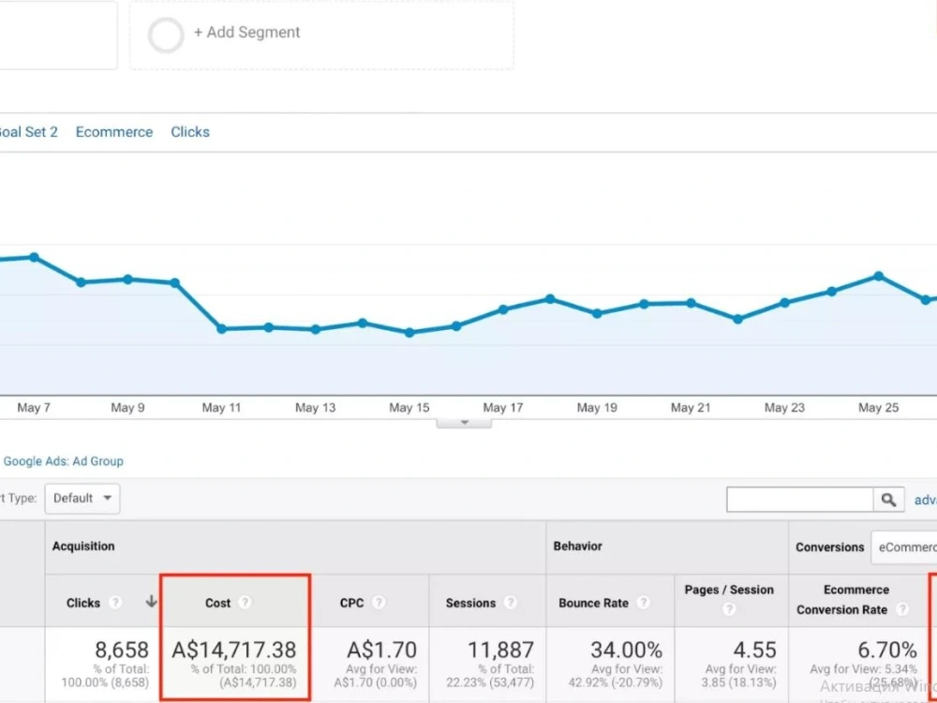The image size is (937, 703).
Task: Click the Pages / Session help icon
Action: pos(729,609)
